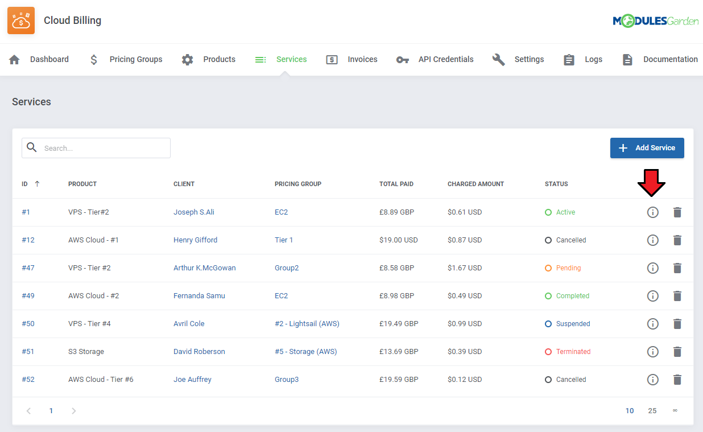Open pricing group Tier 1
The width and height of the screenshot is (703, 432).
pyautogui.click(x=284, y=240)
